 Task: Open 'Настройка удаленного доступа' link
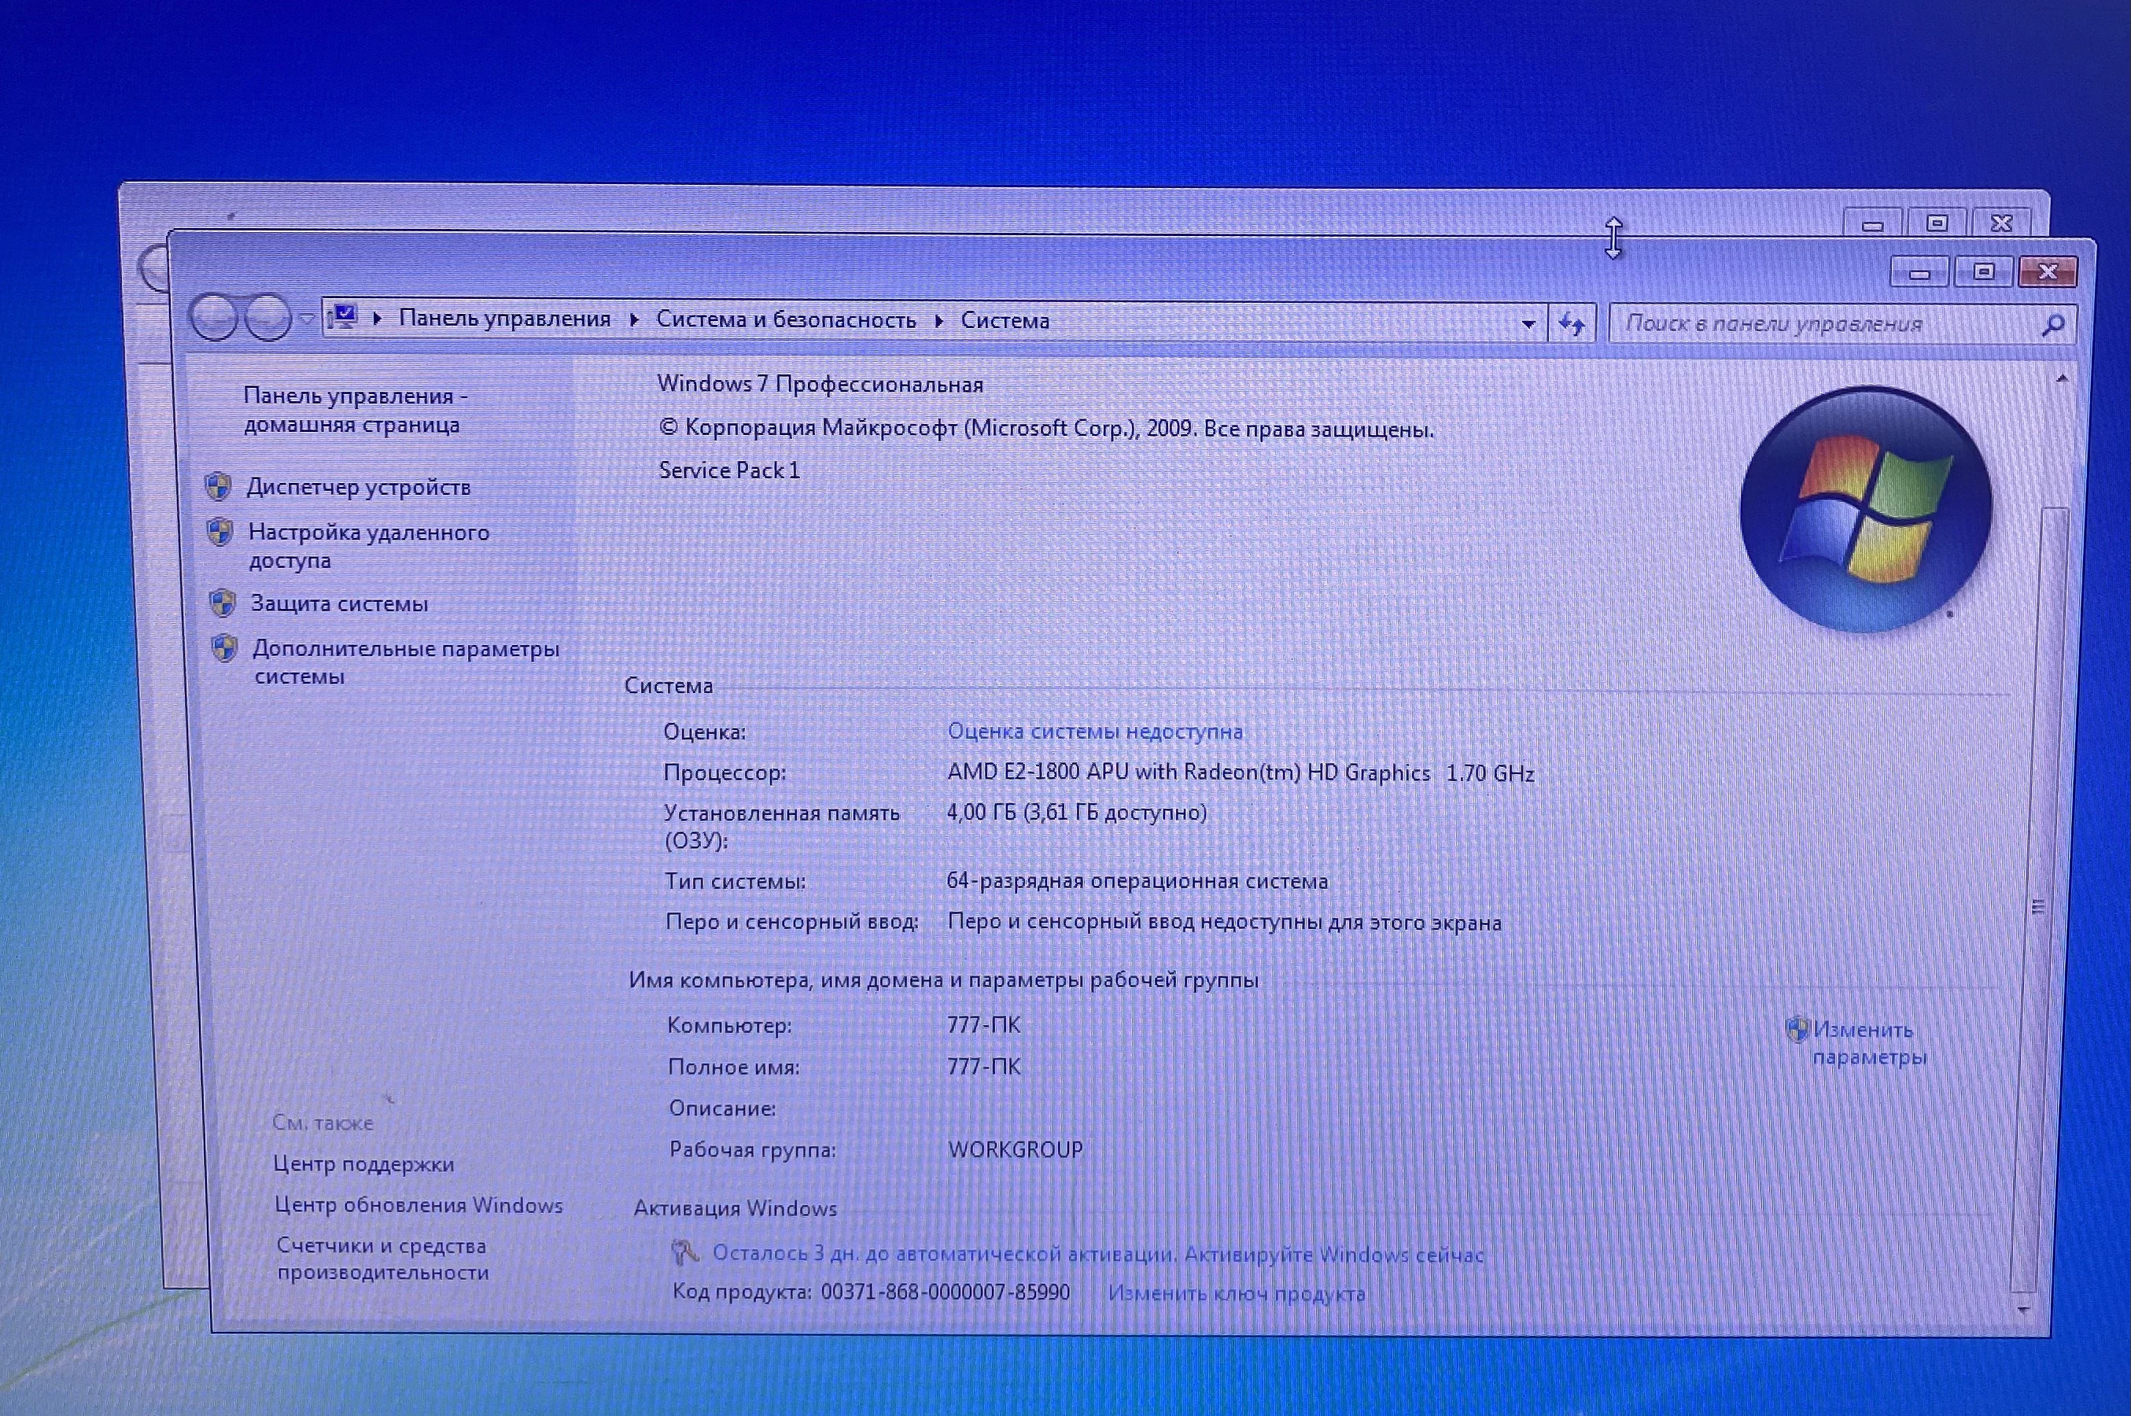(368, 545)
